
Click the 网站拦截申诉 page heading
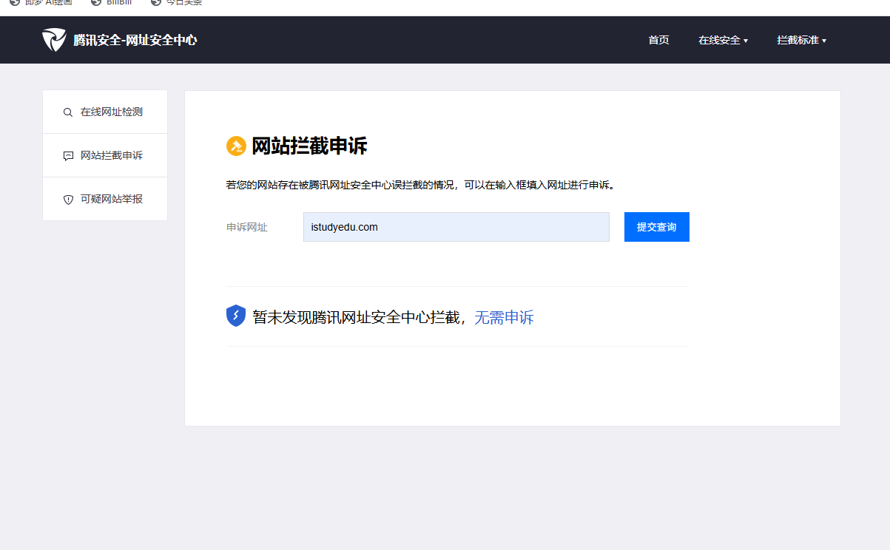point(309,146)
